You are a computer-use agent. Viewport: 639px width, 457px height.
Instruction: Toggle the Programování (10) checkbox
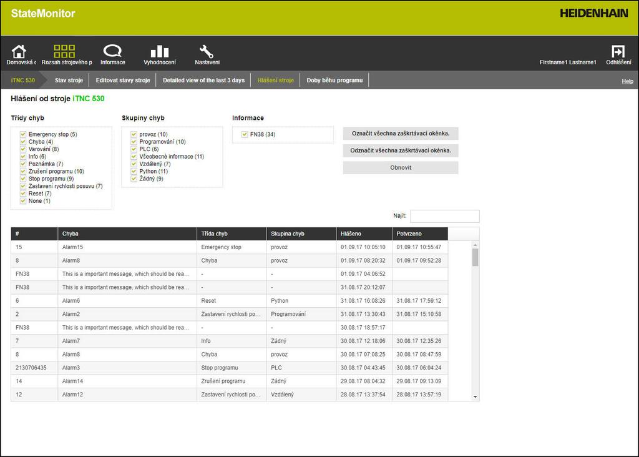pos(134,142)
